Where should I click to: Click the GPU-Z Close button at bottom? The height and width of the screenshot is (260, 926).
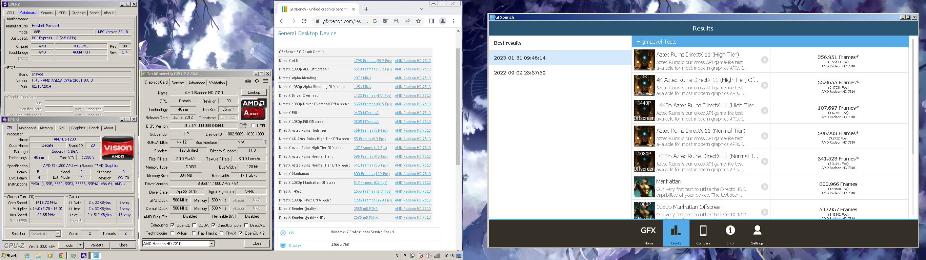click(257, 243)
